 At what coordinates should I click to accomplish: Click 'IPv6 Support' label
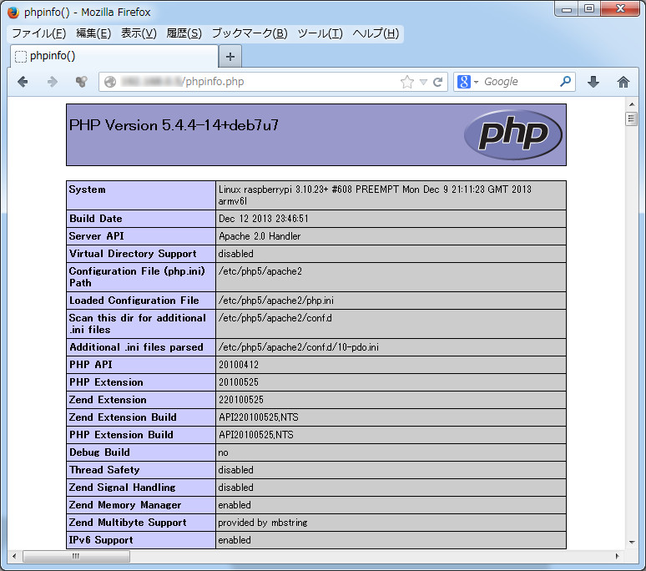[x=101, y=540]
